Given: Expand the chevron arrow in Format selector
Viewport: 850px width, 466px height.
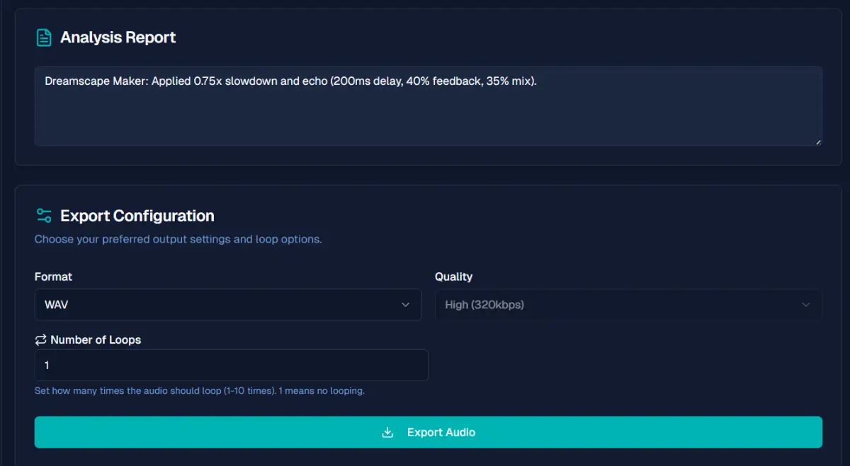Looking at the screenshot, I should [x=405, y=305].
